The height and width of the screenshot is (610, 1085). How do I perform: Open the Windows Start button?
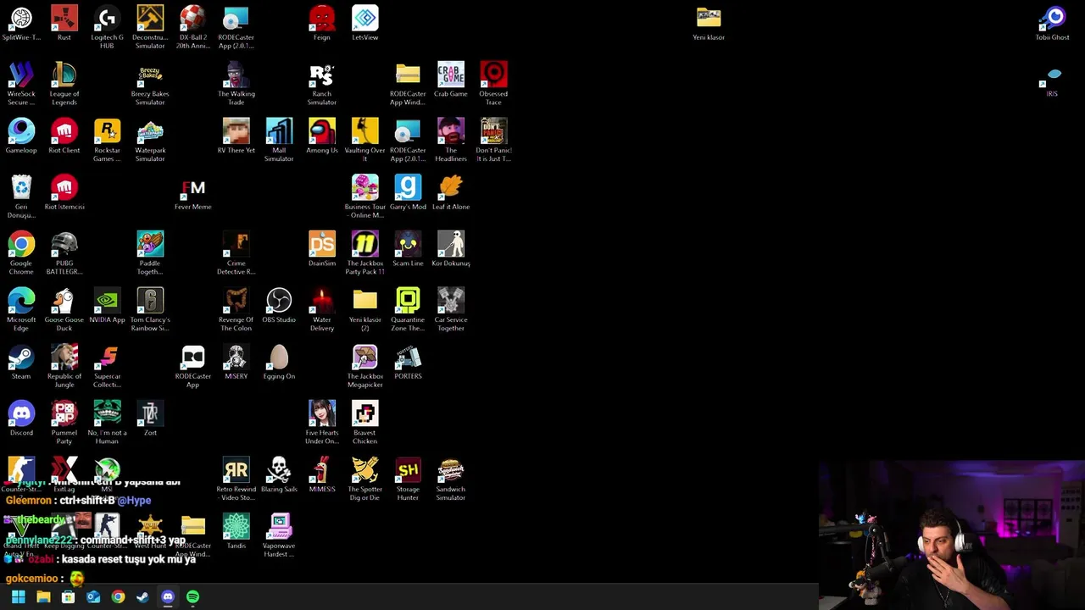click(19, 597)
